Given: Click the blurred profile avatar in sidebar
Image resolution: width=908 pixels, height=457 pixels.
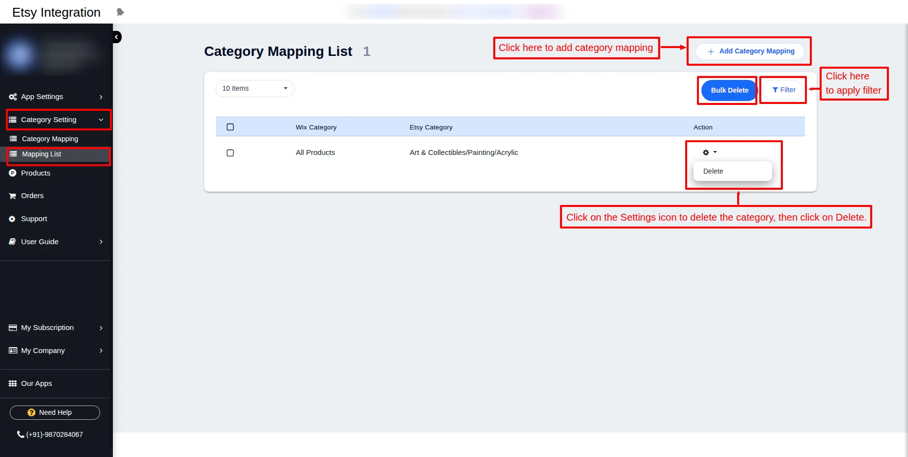Looking at the screenshot, I should pyautogui.click(x=20, y=54).
